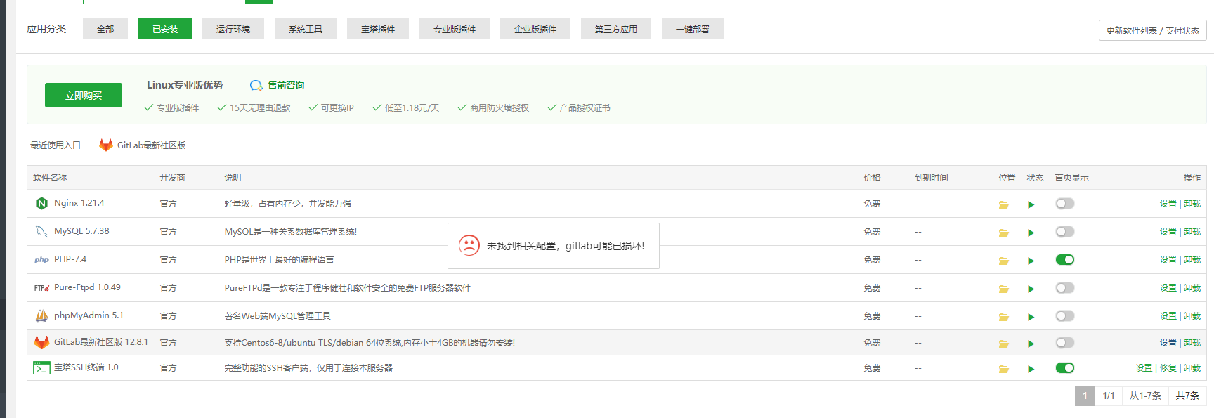
Task: Click page number 1 in pagination
Action: pos(1085,396)
